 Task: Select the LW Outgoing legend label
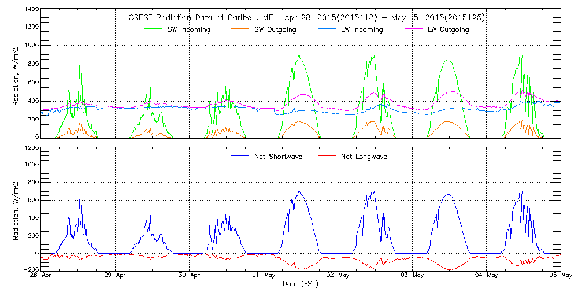[448, 29]
